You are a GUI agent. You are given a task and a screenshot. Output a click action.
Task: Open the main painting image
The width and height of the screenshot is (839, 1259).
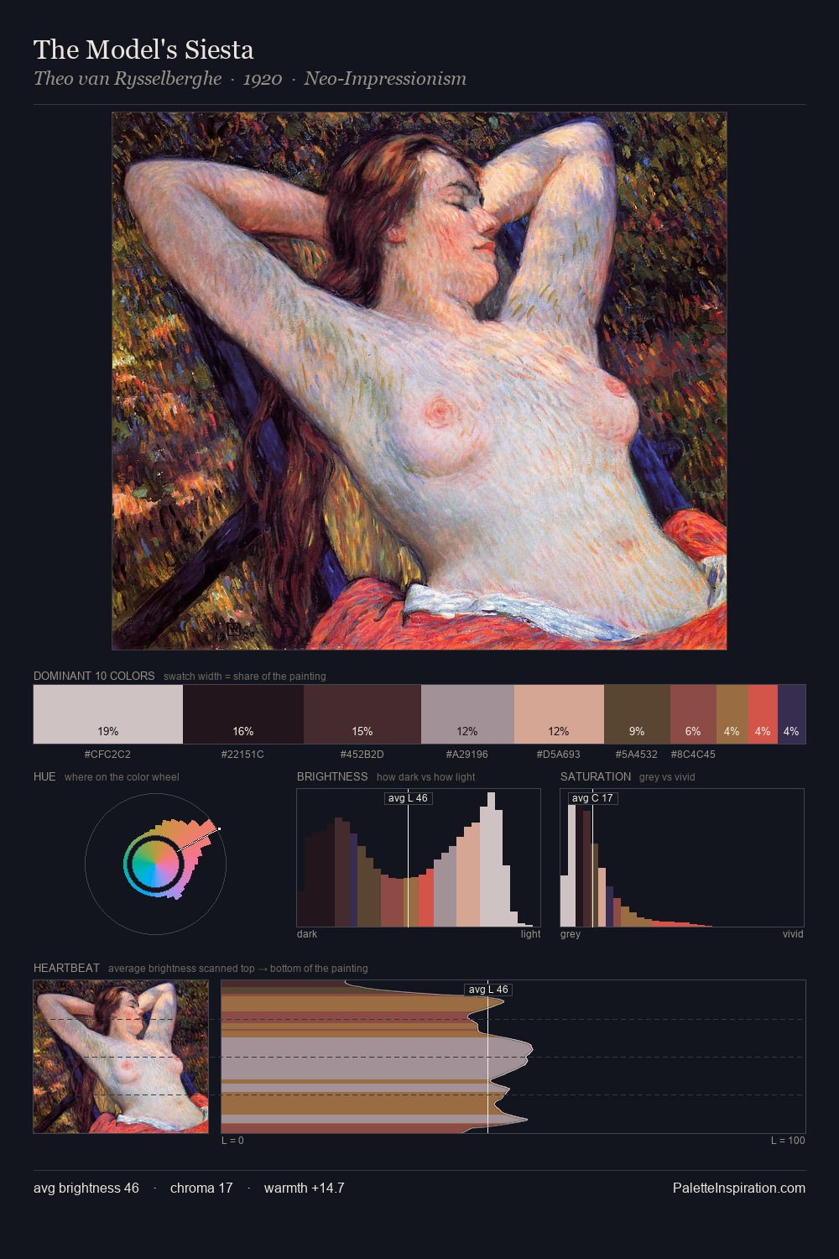[x=419, y=381]
